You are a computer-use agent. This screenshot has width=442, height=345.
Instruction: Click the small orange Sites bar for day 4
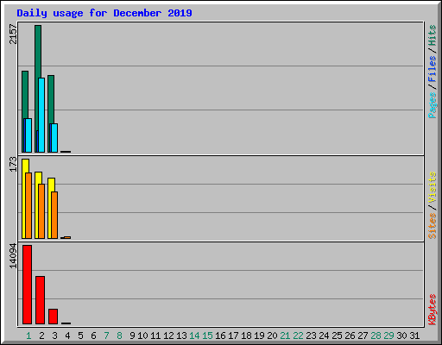(x=67, y=237)
